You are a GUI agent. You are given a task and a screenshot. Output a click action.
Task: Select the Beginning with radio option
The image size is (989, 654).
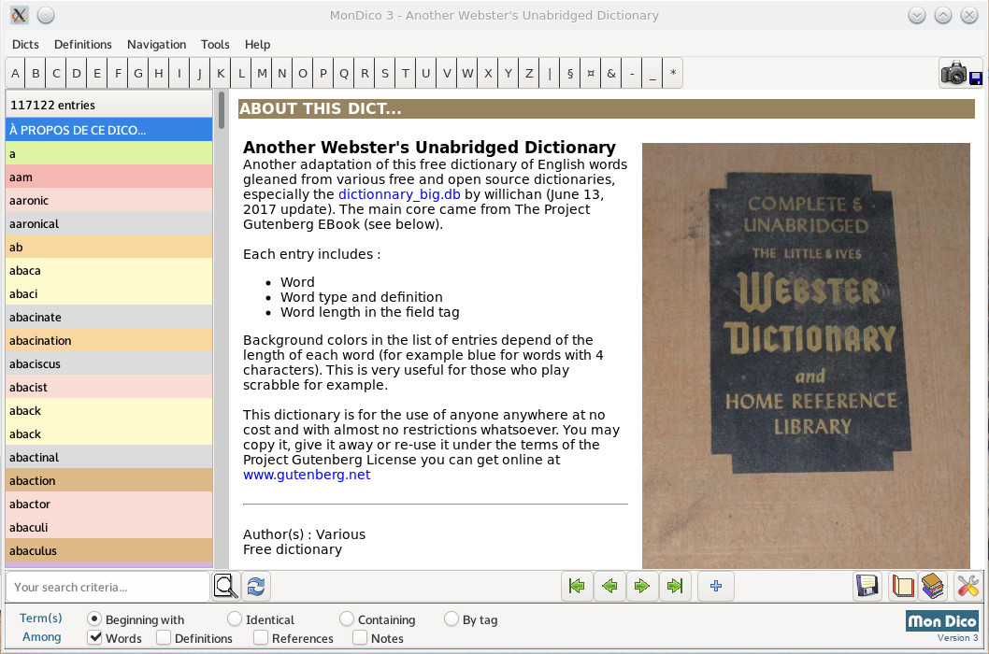(94, 618)
